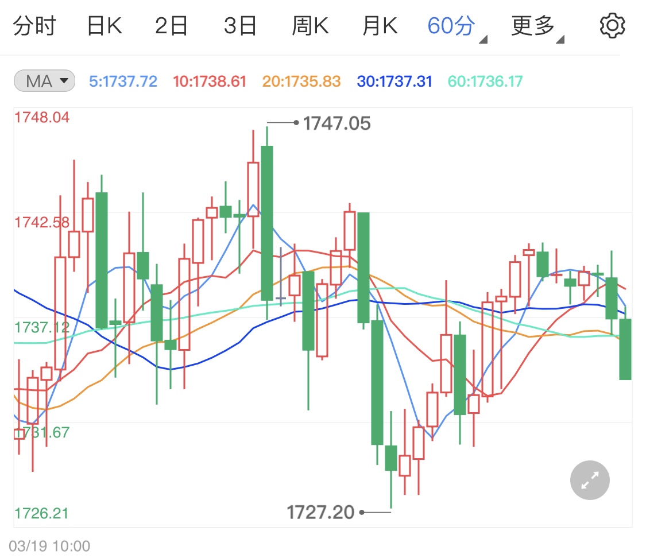Click the tall green candle under 1747.05
The image size is (646, 558).
coord(267,223)
